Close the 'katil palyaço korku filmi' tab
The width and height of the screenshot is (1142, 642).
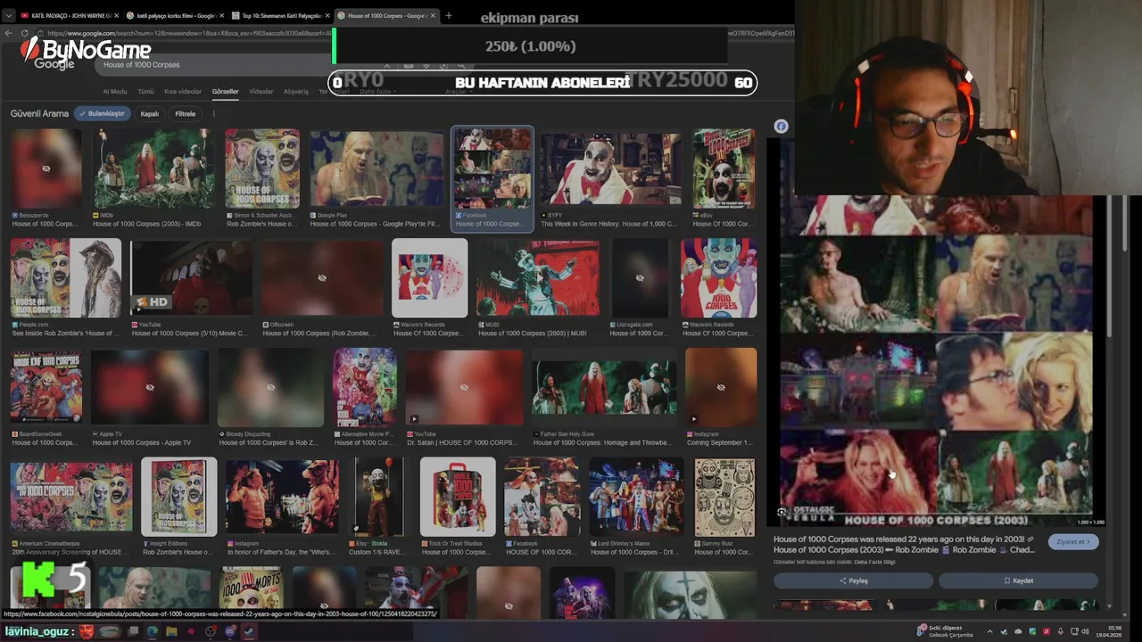(221, 15)
